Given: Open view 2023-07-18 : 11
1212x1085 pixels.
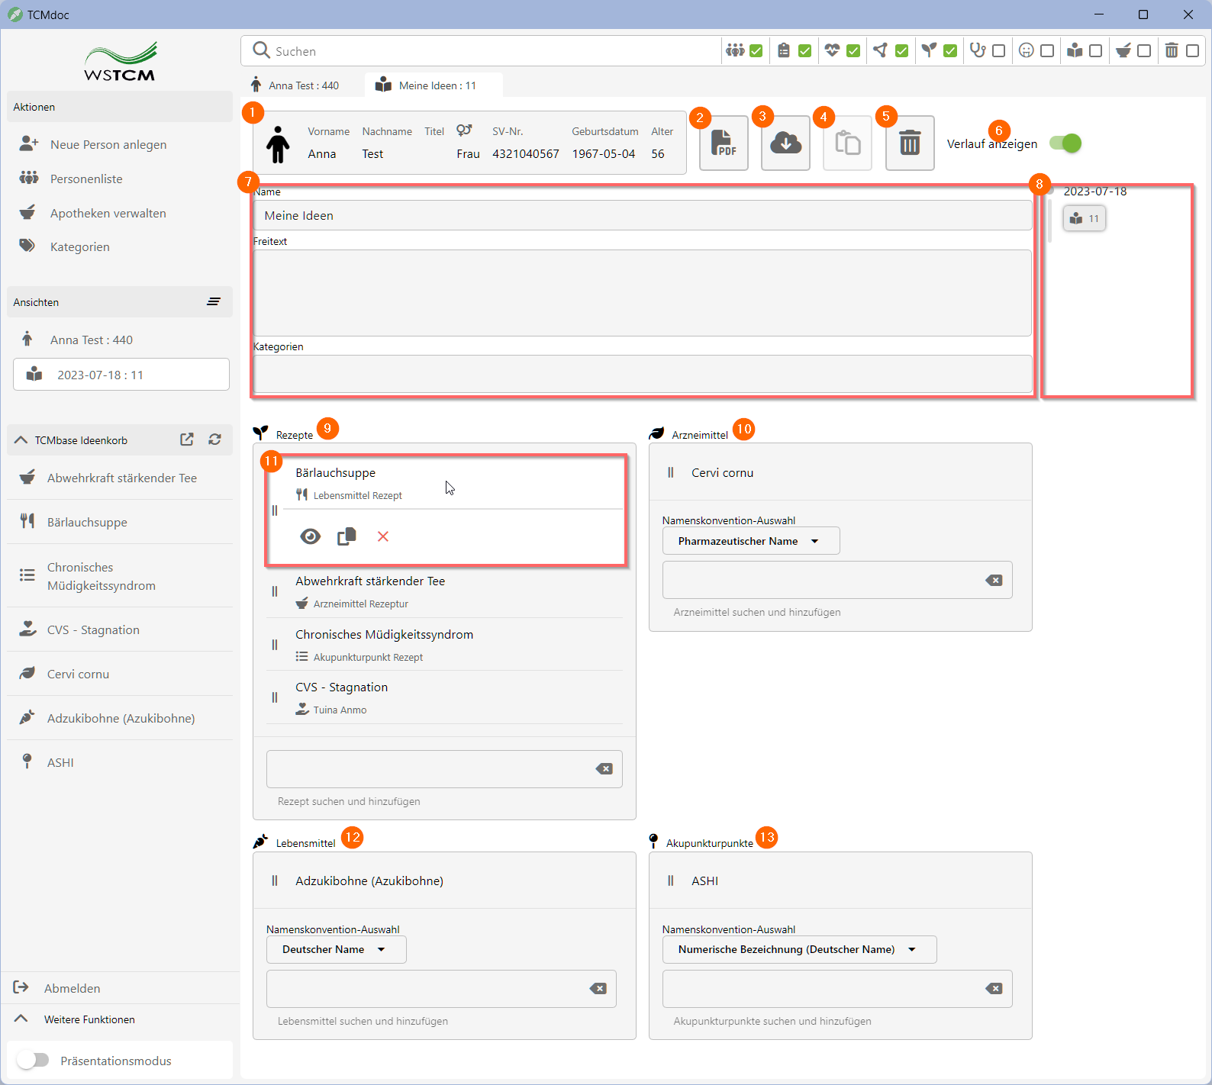Looking at the screenshot, I should [x=121, y=375].
